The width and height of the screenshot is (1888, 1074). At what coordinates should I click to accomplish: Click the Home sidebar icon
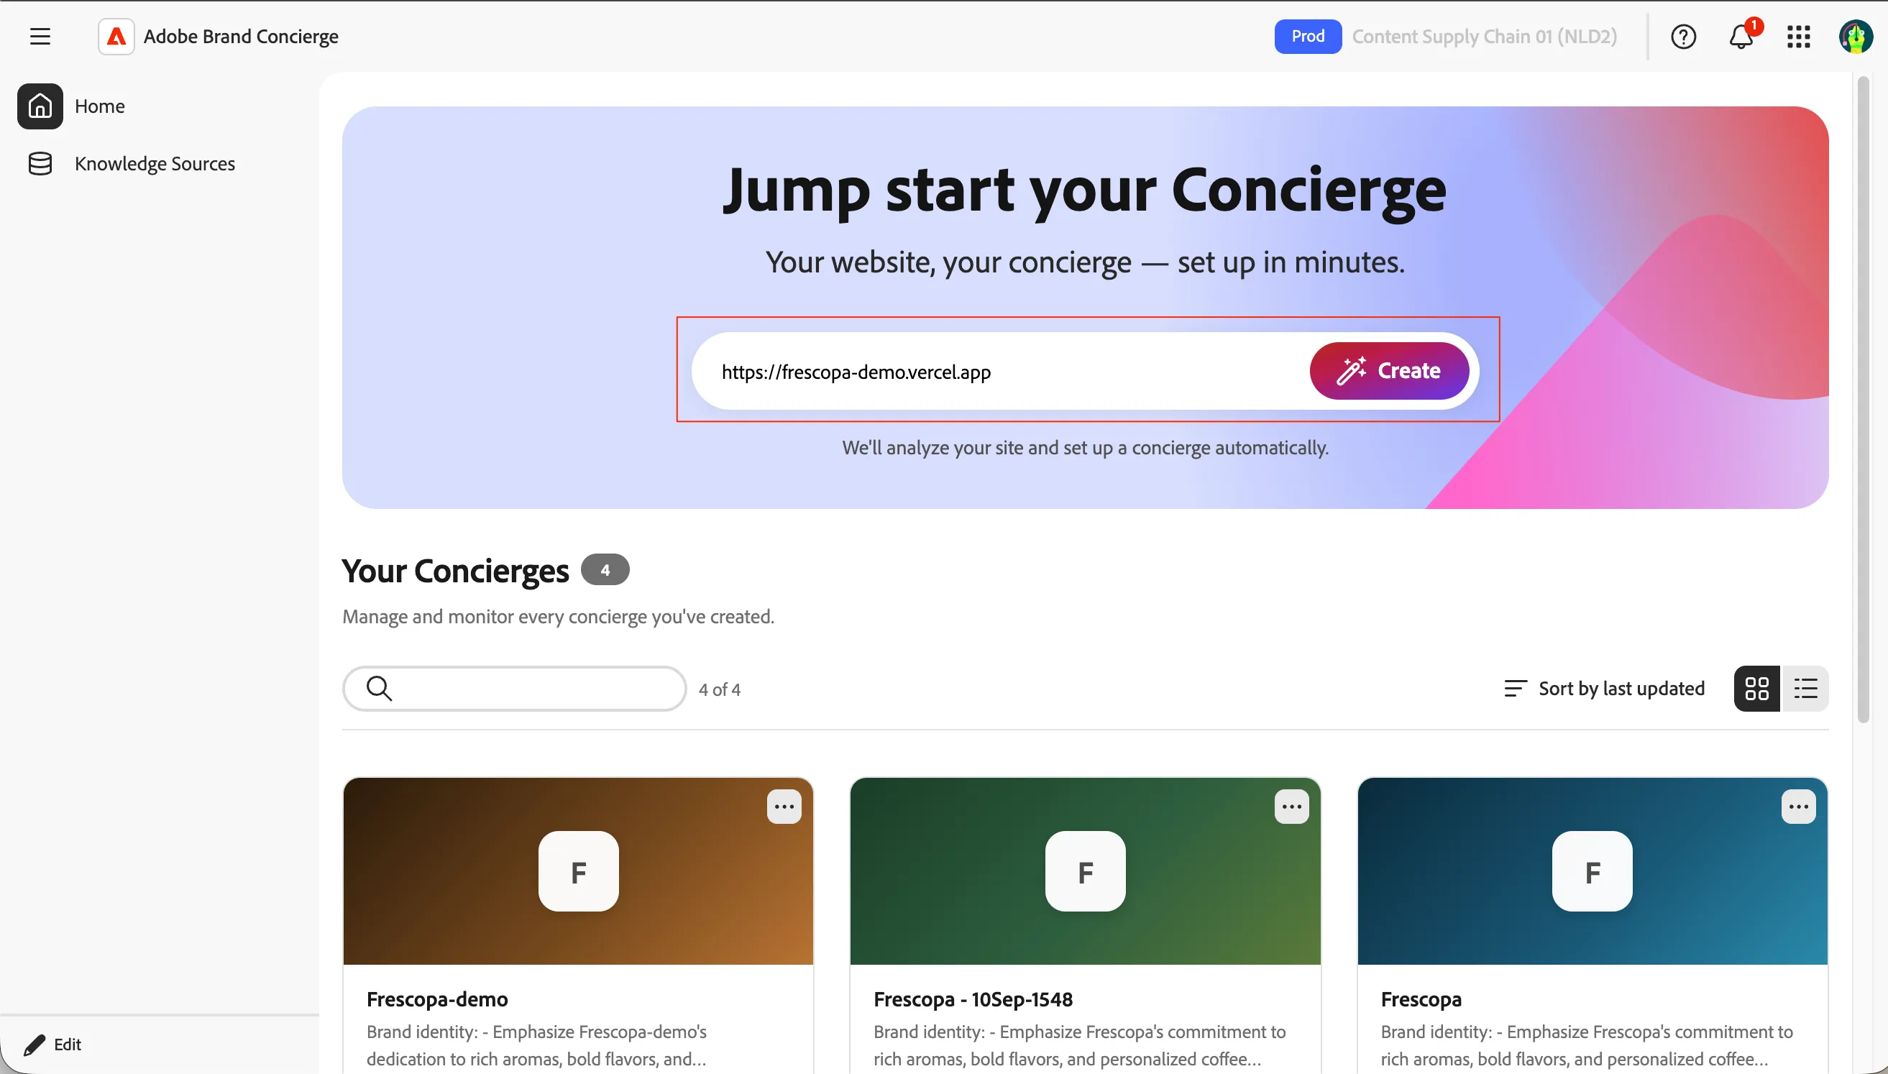coord(40,106)
